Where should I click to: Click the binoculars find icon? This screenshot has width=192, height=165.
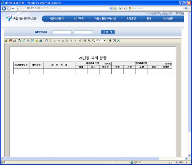coord(41,41)
